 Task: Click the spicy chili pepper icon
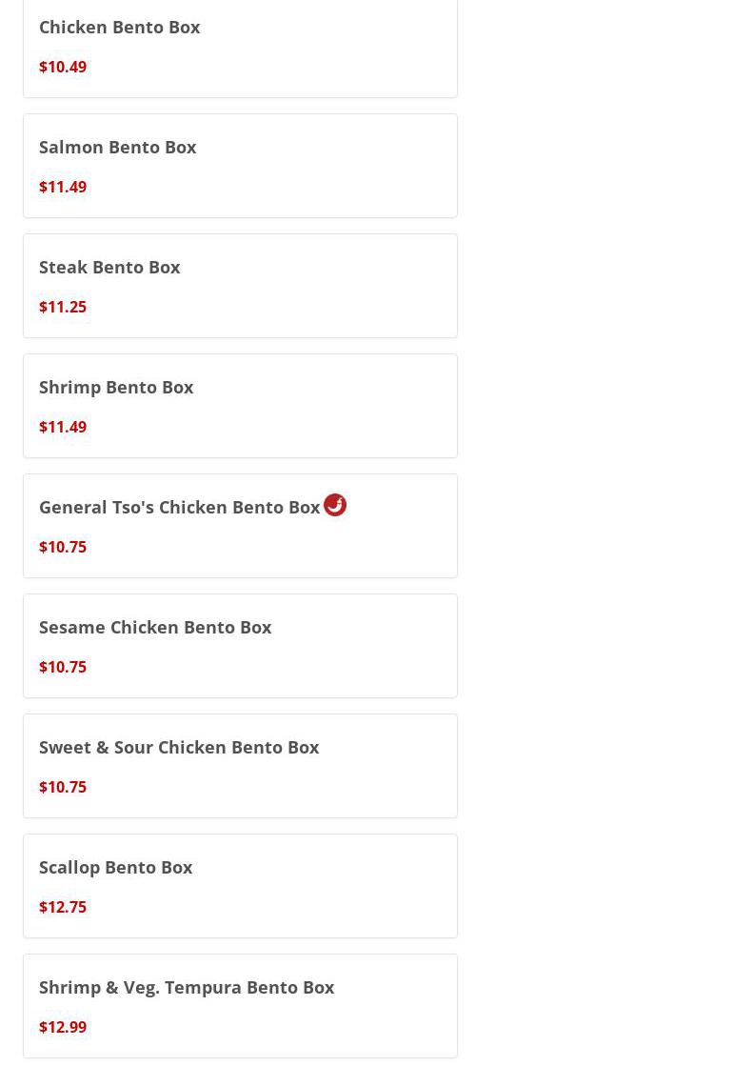tap(335, 505)
